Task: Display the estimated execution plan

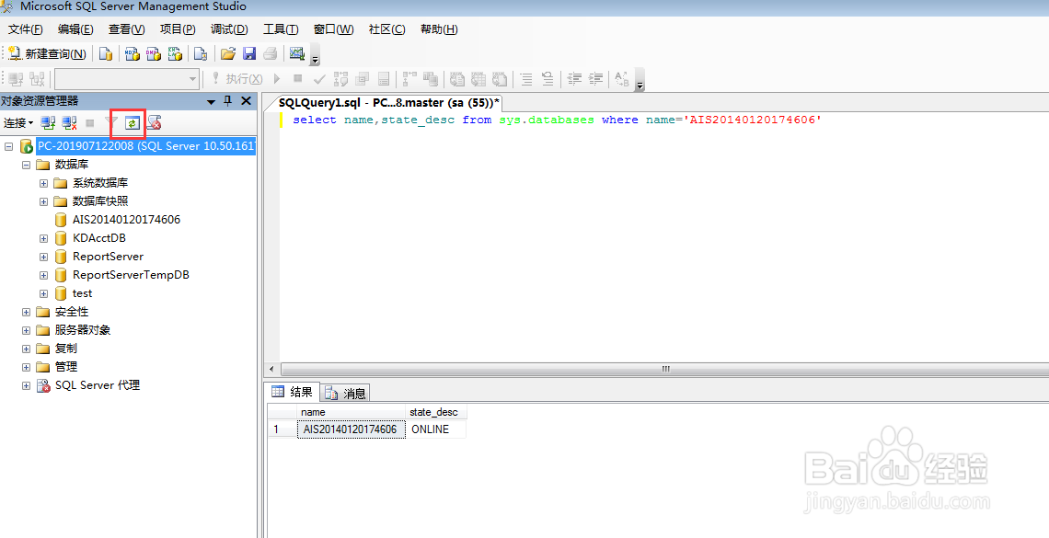Action: click(340, 79)
